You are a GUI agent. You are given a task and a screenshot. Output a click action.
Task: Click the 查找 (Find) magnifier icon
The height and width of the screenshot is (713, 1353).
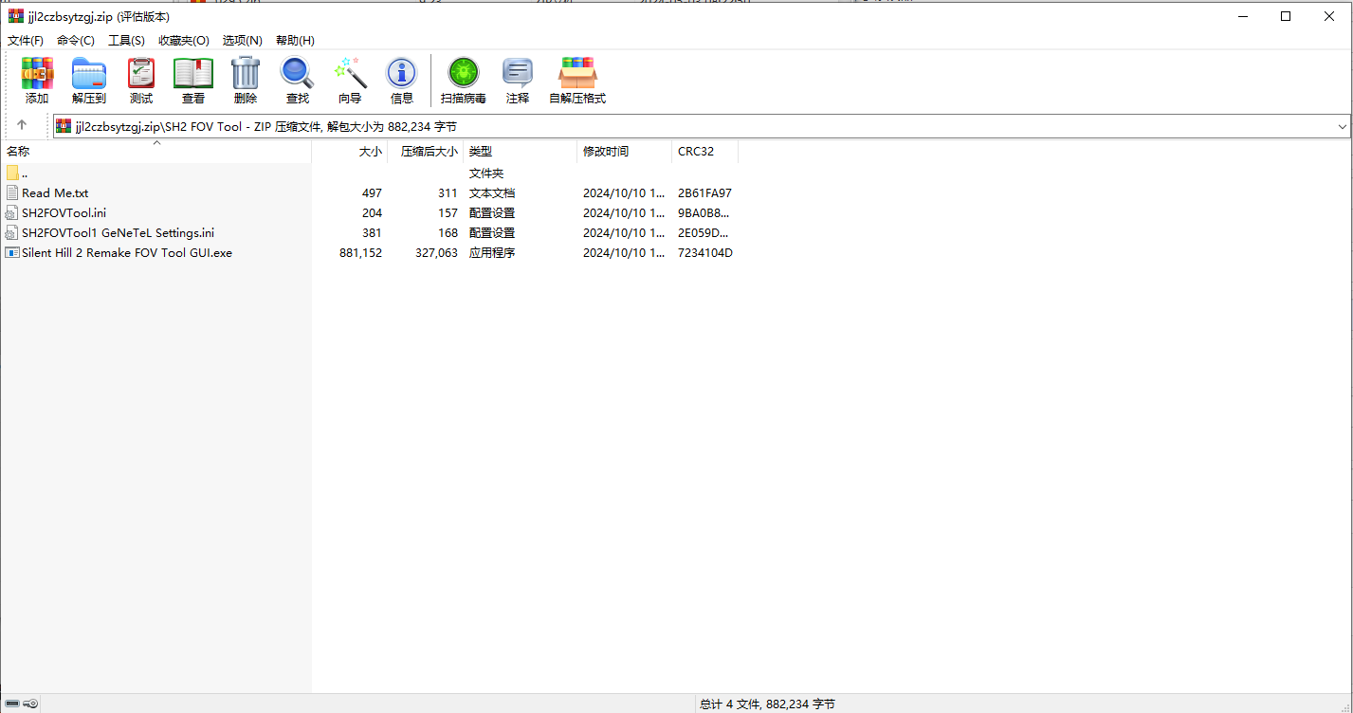tap(297, 73)
